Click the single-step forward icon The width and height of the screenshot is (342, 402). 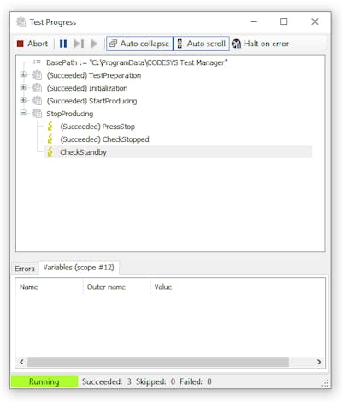[79, 44]
